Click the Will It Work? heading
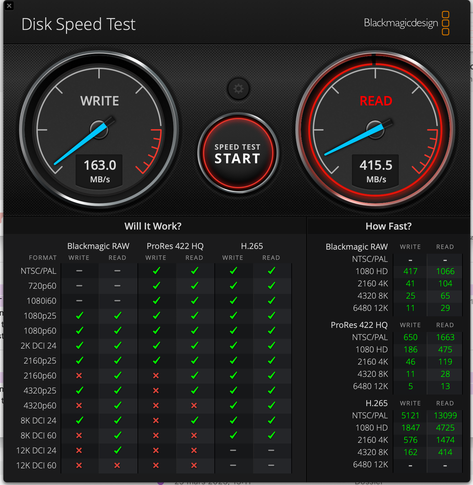The height and width of the screenshot is (485, 473). pyautogui.click(x=153, y=226)
